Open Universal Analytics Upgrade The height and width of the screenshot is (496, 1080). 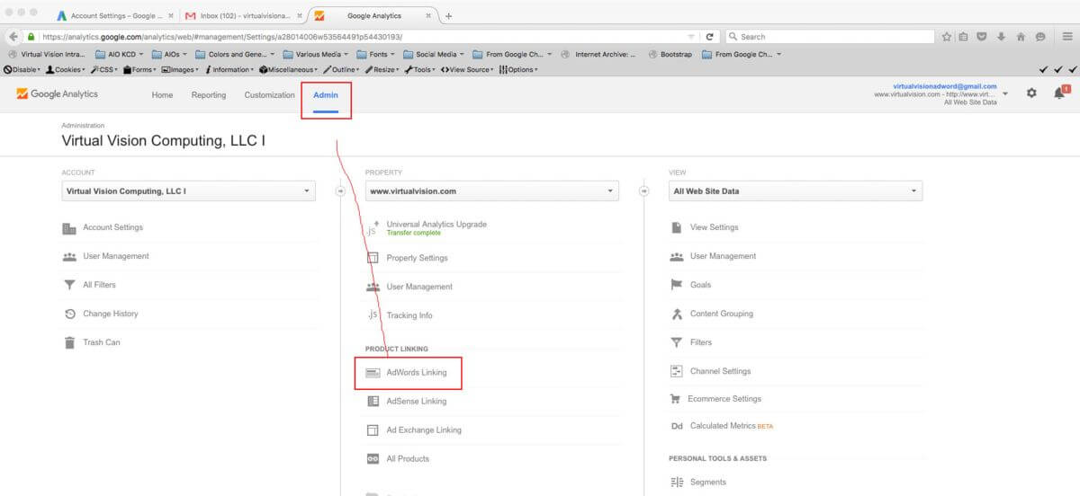[436, 225]
